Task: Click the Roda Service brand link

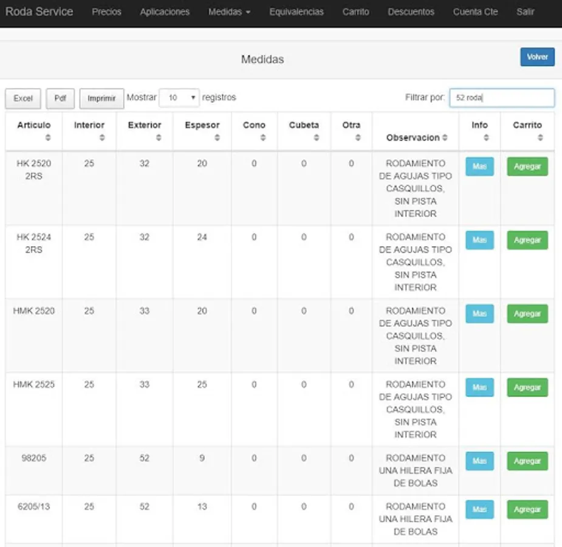Action: (x=39, y=12)
